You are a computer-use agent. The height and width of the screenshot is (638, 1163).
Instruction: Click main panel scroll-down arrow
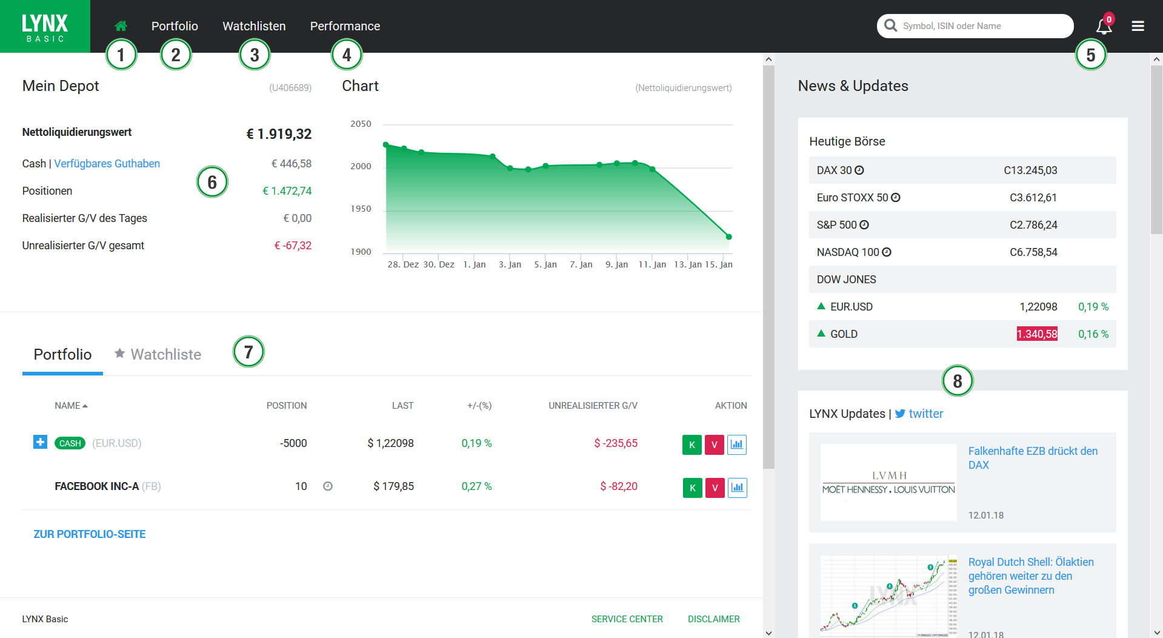pos(769,633)
